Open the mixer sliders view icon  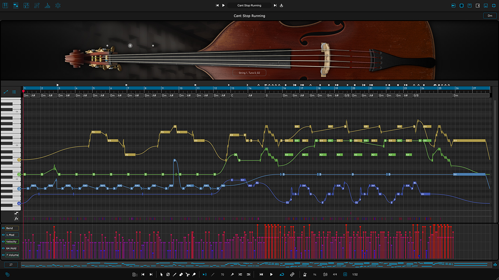click(37, 5)
